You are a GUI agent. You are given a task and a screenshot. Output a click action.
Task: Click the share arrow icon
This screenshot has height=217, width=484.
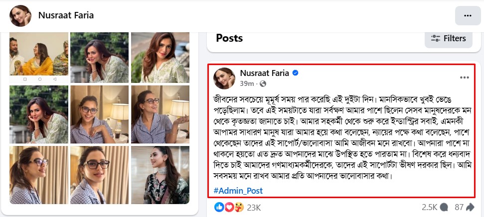[471, 207]
